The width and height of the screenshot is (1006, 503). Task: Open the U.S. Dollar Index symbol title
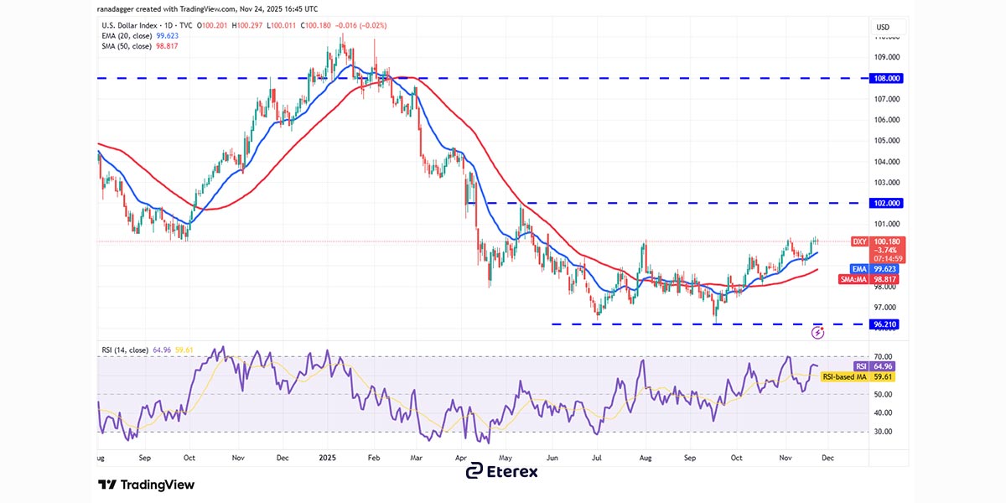pyautogui.click(x=127, y=25)
